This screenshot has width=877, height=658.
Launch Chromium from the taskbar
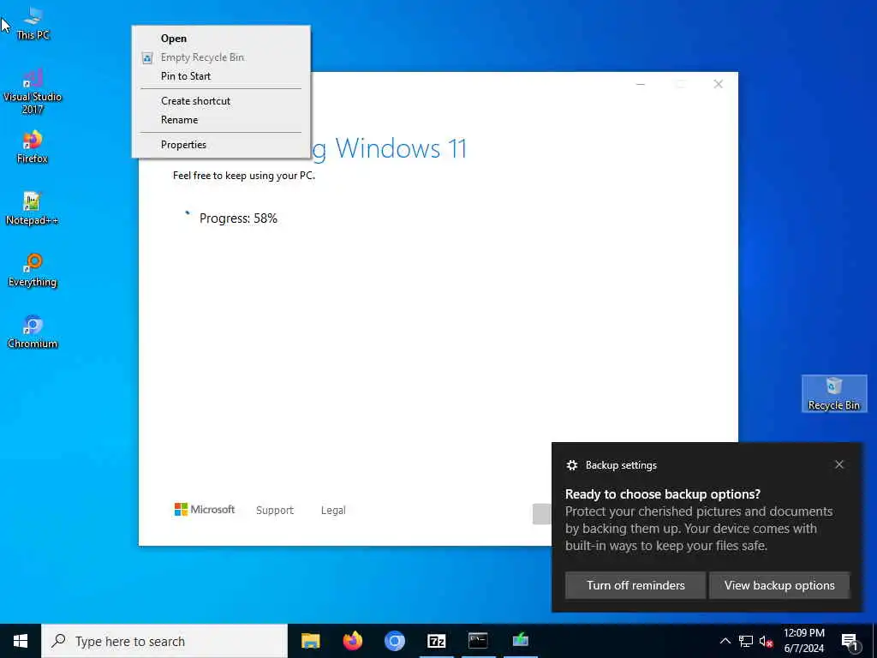click(394, 641)
